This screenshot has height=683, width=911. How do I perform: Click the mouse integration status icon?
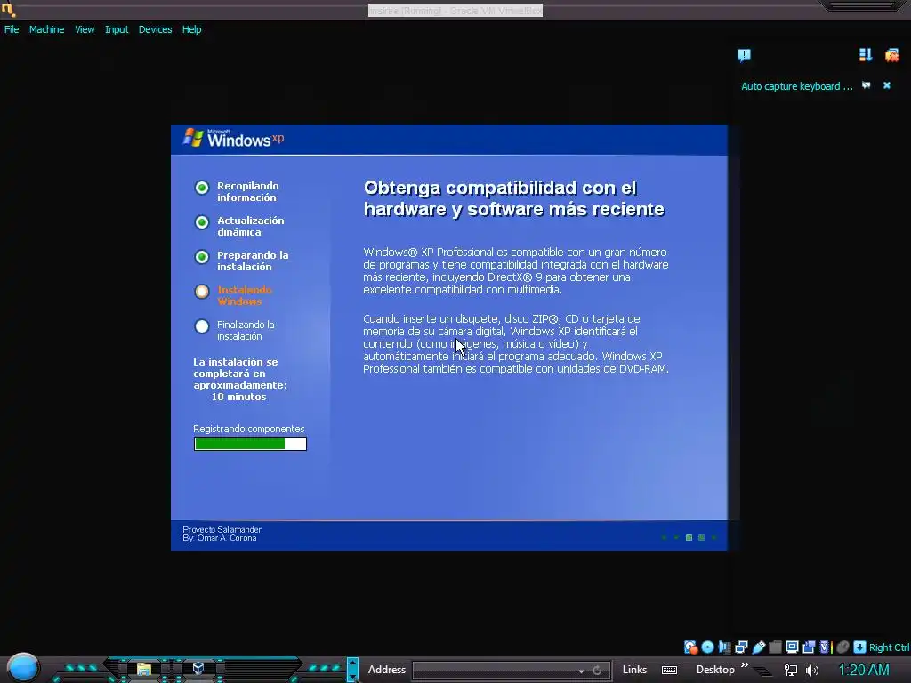click(843, 647)
